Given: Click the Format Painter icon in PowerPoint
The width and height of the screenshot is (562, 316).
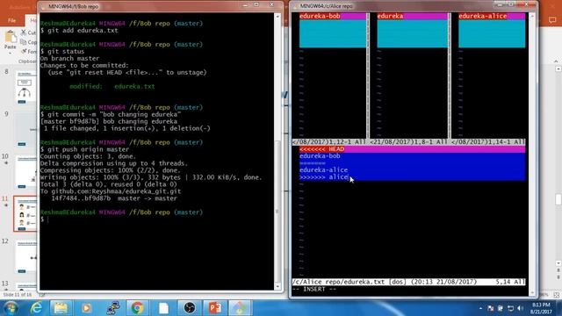Looking at the screenshot, I should coord(24,52).
